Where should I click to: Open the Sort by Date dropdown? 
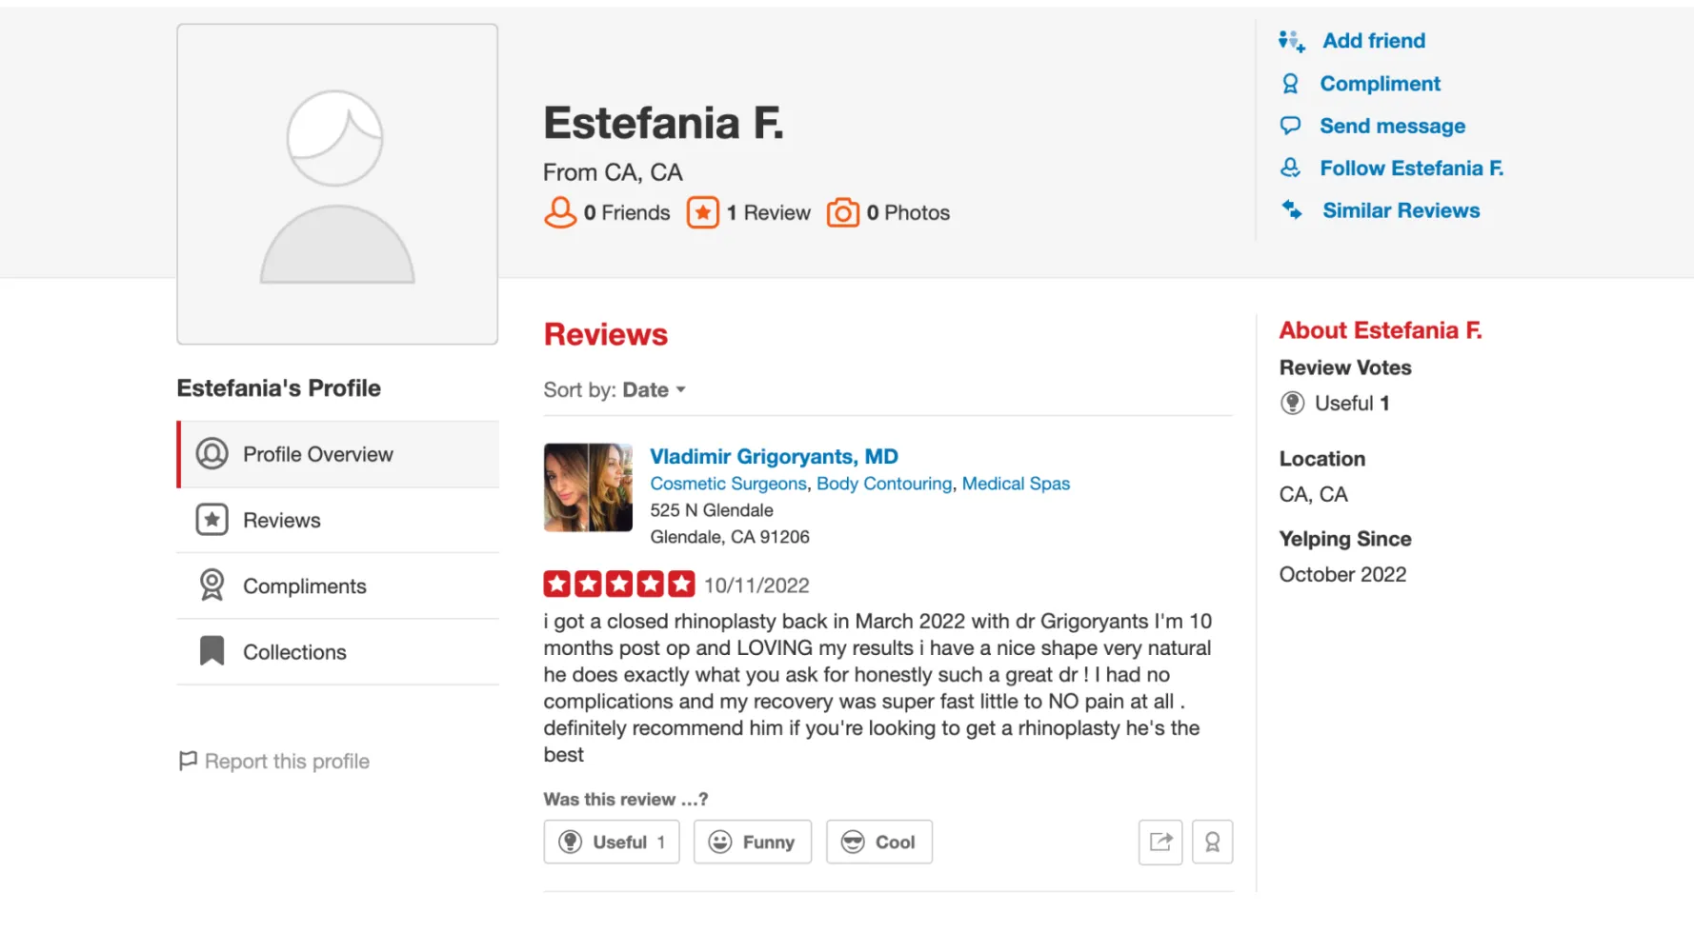tap(654, 390)
